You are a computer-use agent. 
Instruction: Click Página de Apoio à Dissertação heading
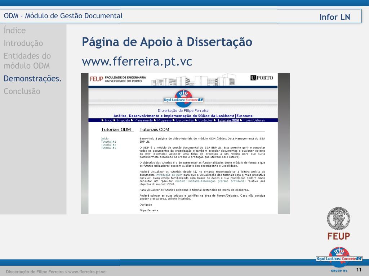pyautogui.click(x=167, y=42)
